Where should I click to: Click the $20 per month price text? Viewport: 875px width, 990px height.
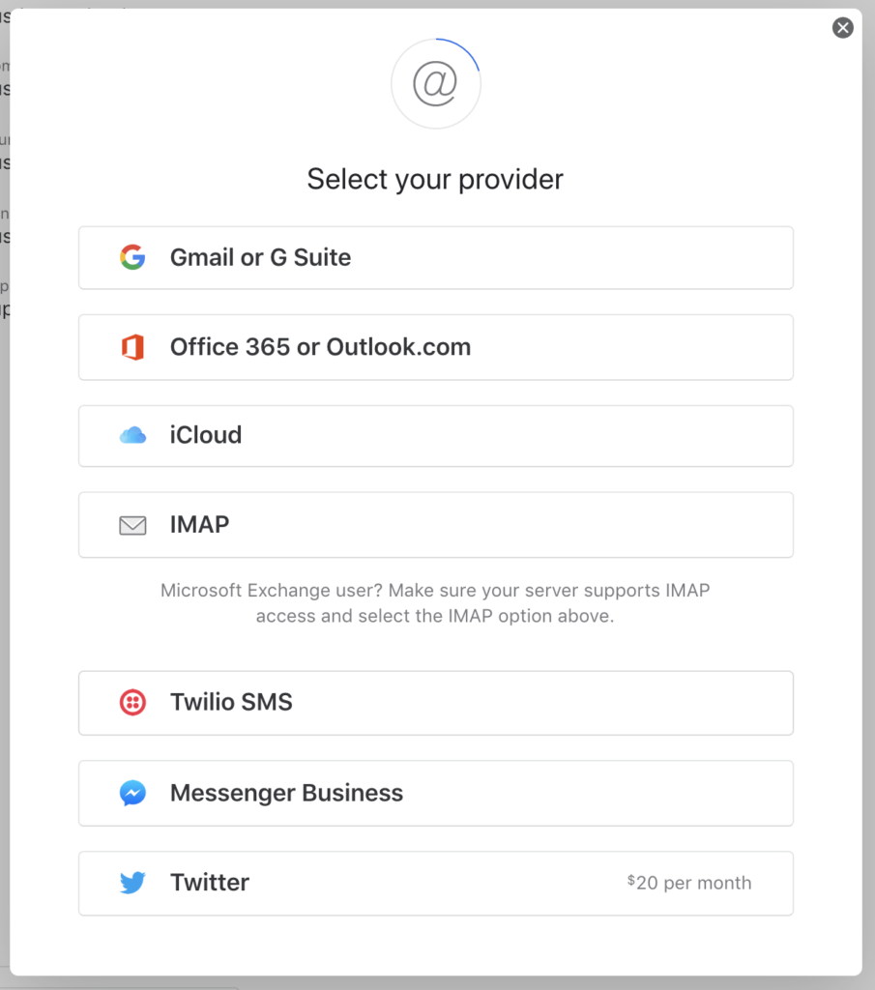tap(689, 883)
